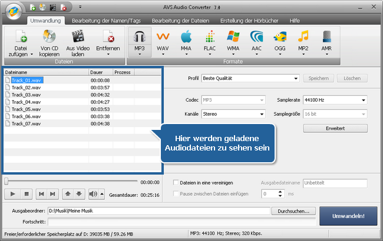Open the Profil dropdown

(x=250, y=78)
